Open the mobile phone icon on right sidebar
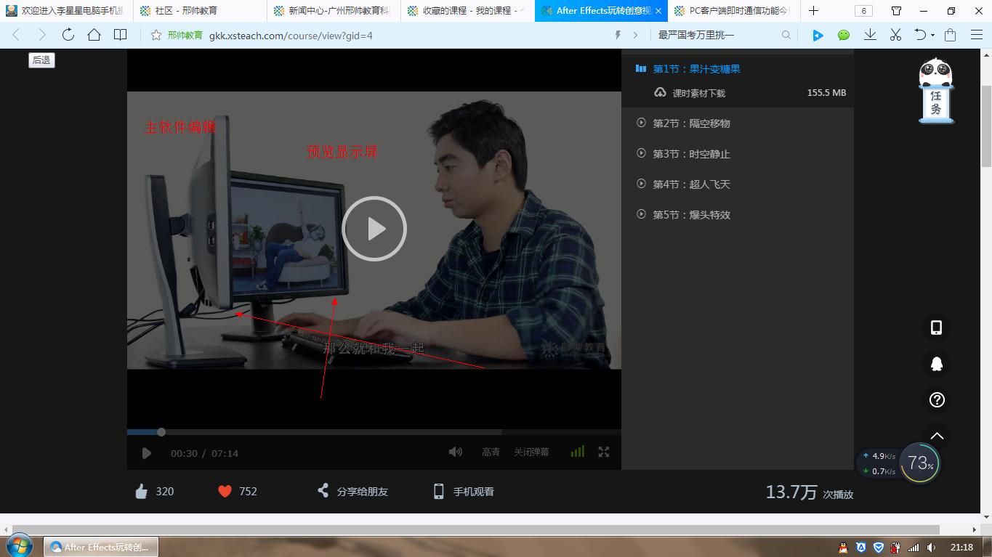The image size is (992, 557). [x=936, y=328]
